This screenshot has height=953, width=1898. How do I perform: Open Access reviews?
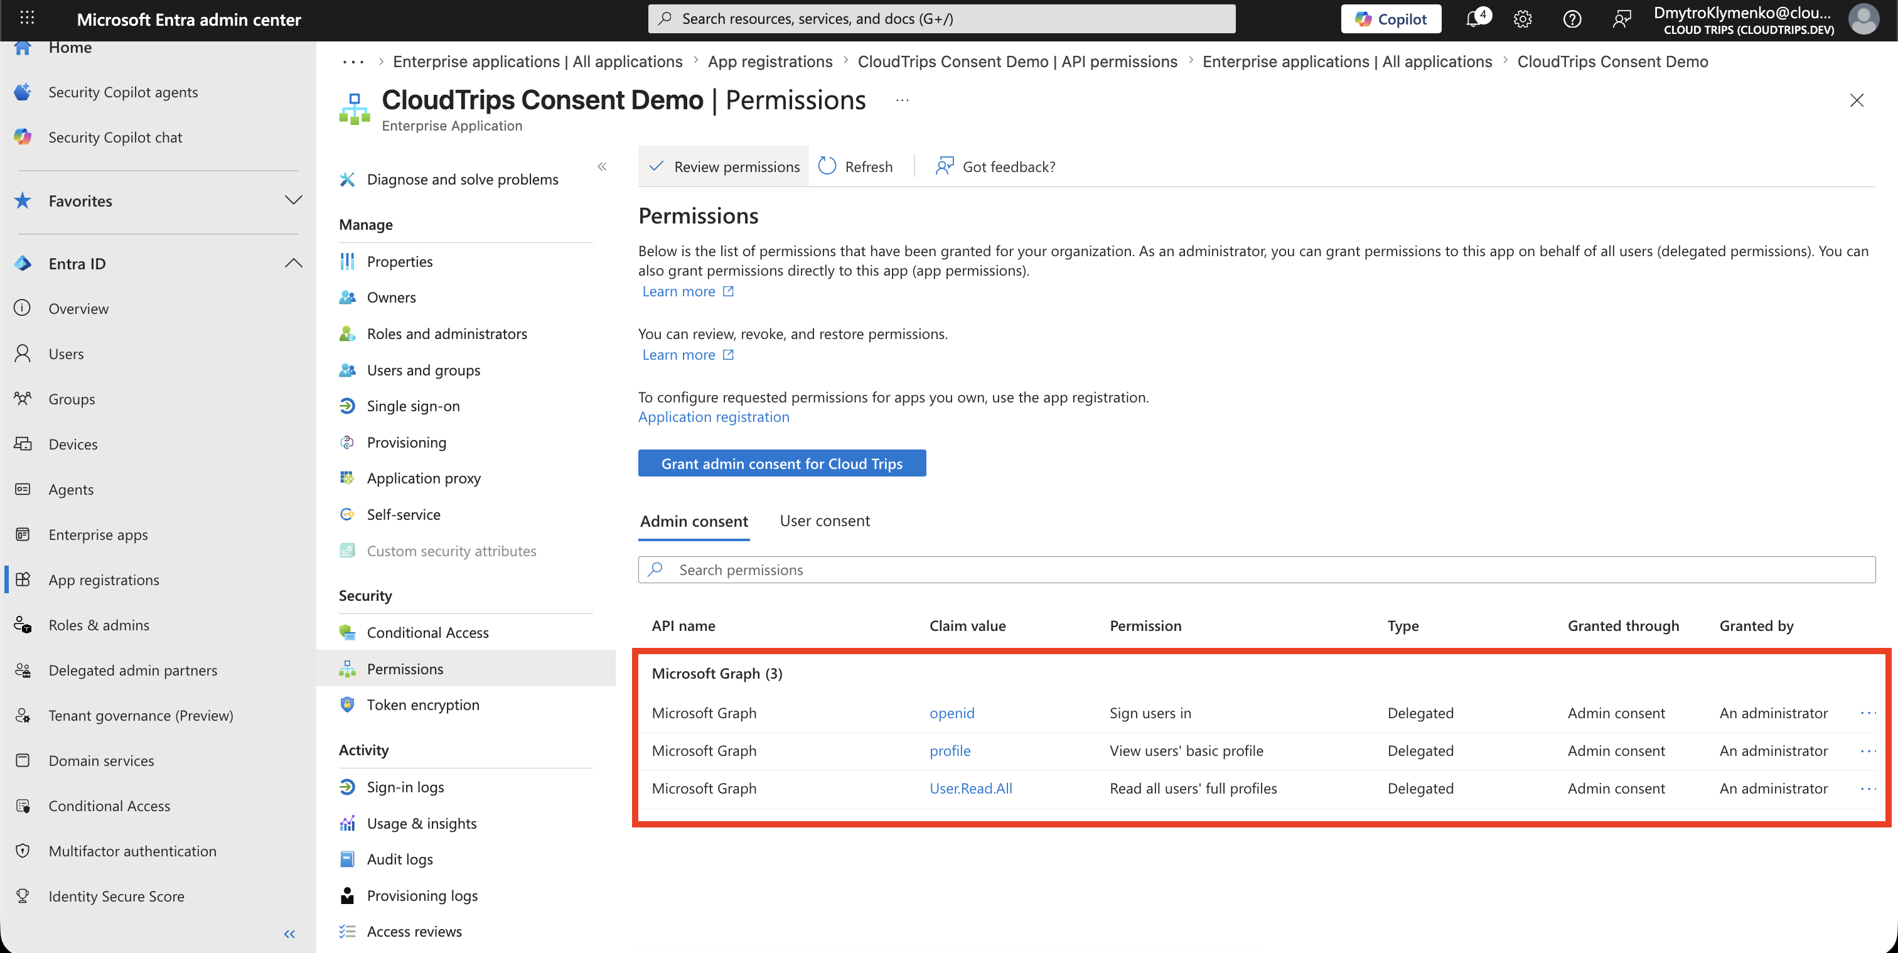414,931
